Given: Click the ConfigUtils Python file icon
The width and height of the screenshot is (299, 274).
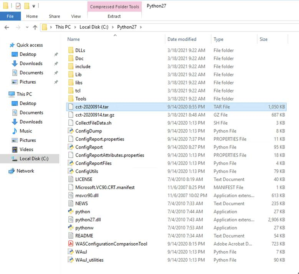Looking at the screenshot, I should [x=71, y=171].
